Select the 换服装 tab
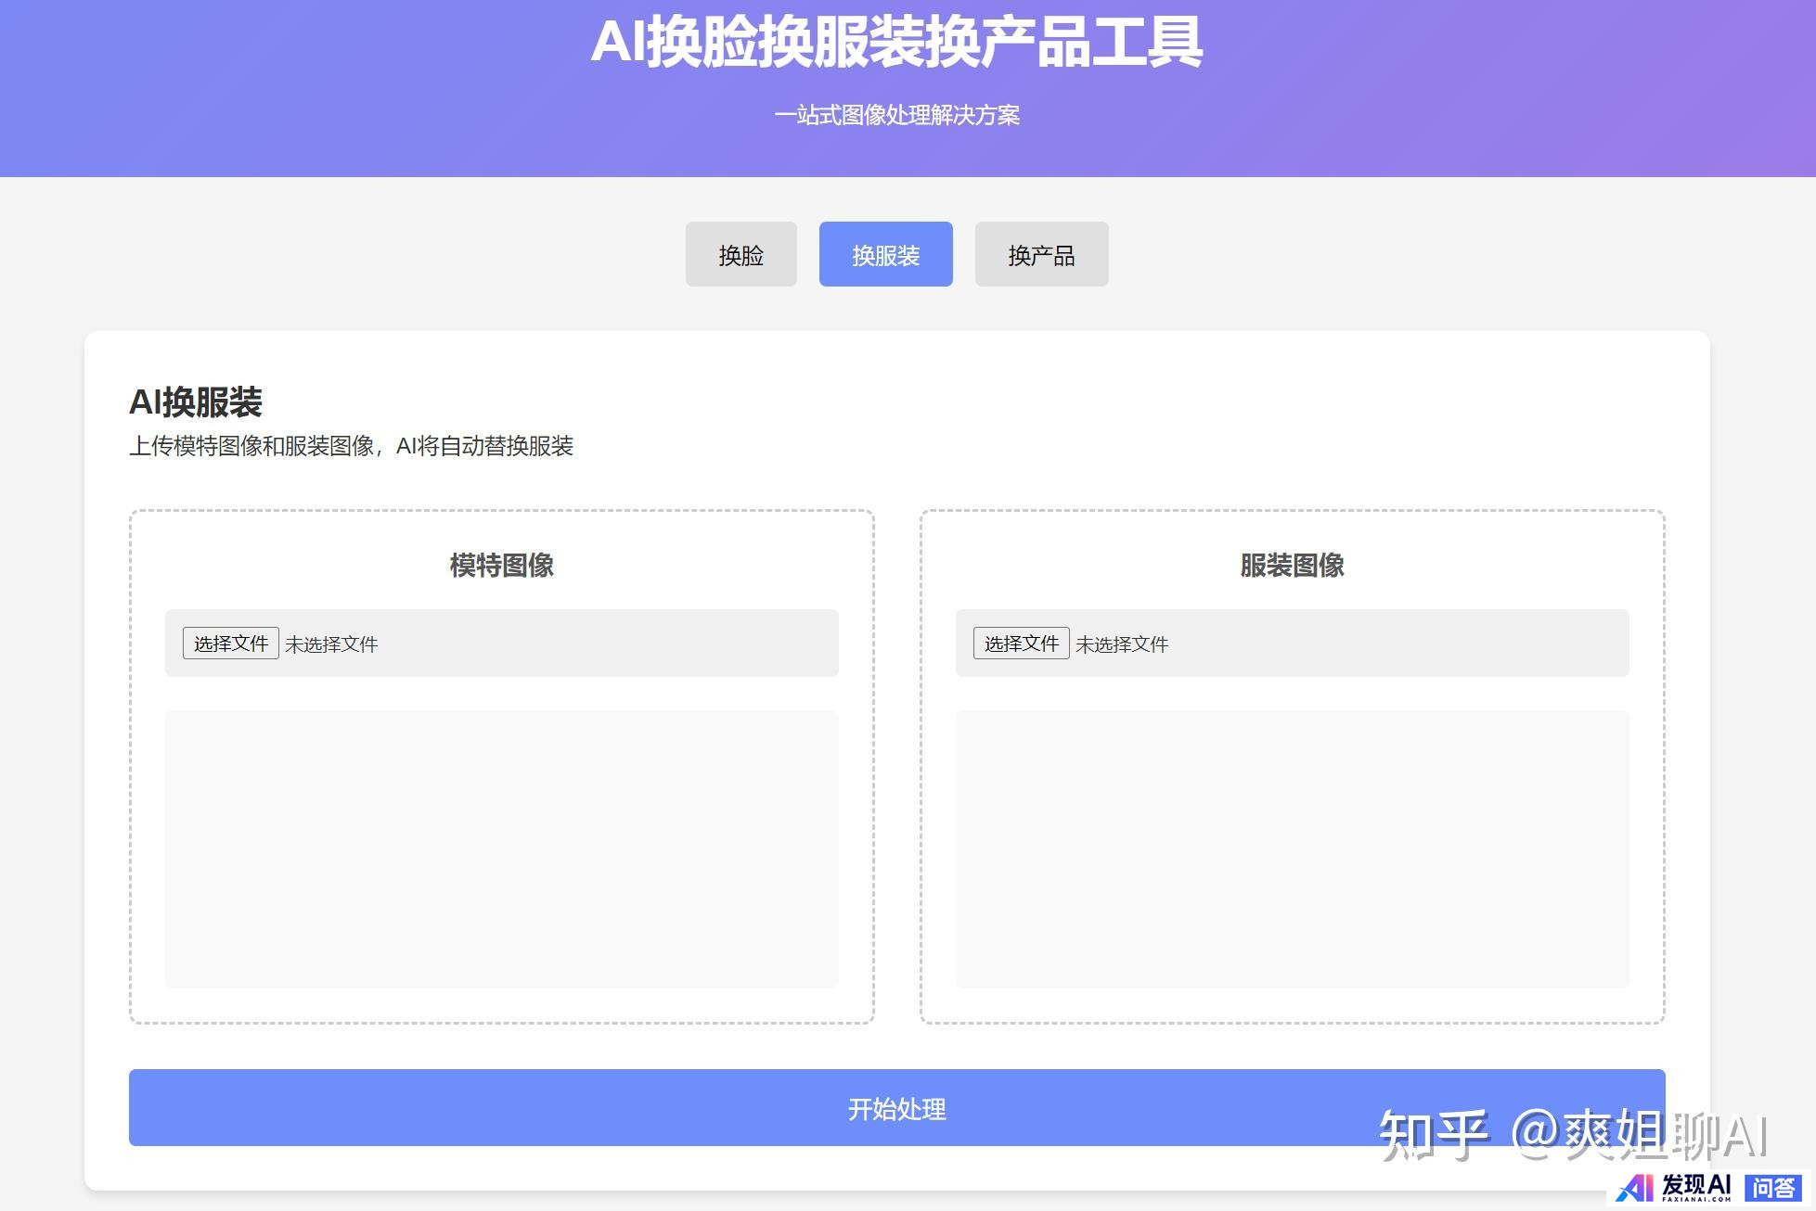Screen dimensions: 1816x1211 coord(885,255)
